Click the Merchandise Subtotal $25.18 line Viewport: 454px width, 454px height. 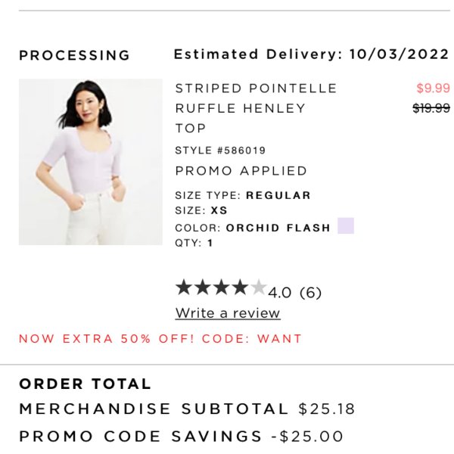pos(187,409)
